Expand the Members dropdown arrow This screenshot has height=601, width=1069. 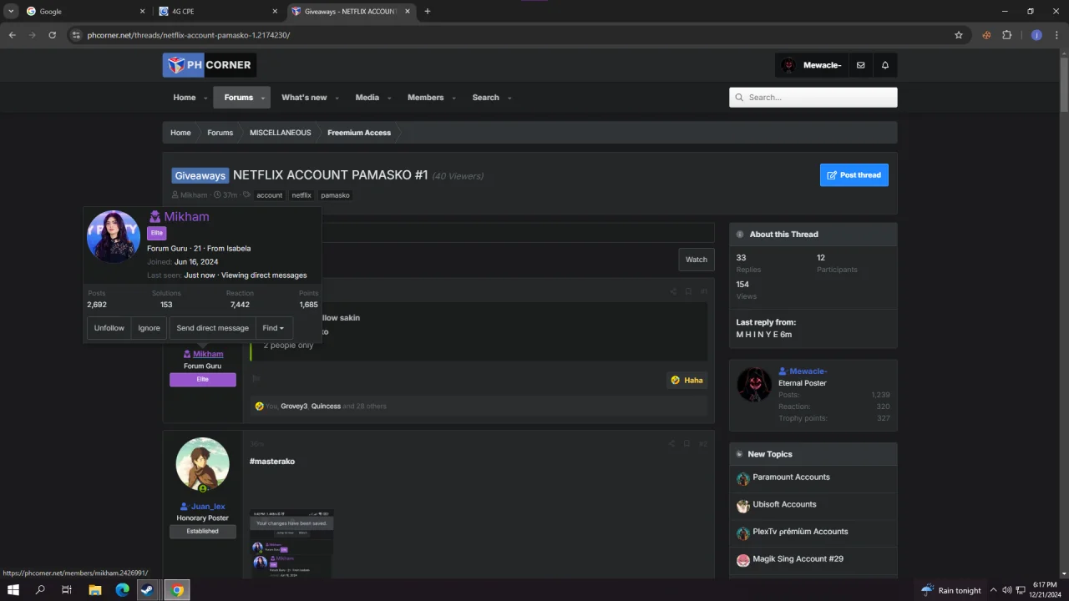[x=454, y=98]
